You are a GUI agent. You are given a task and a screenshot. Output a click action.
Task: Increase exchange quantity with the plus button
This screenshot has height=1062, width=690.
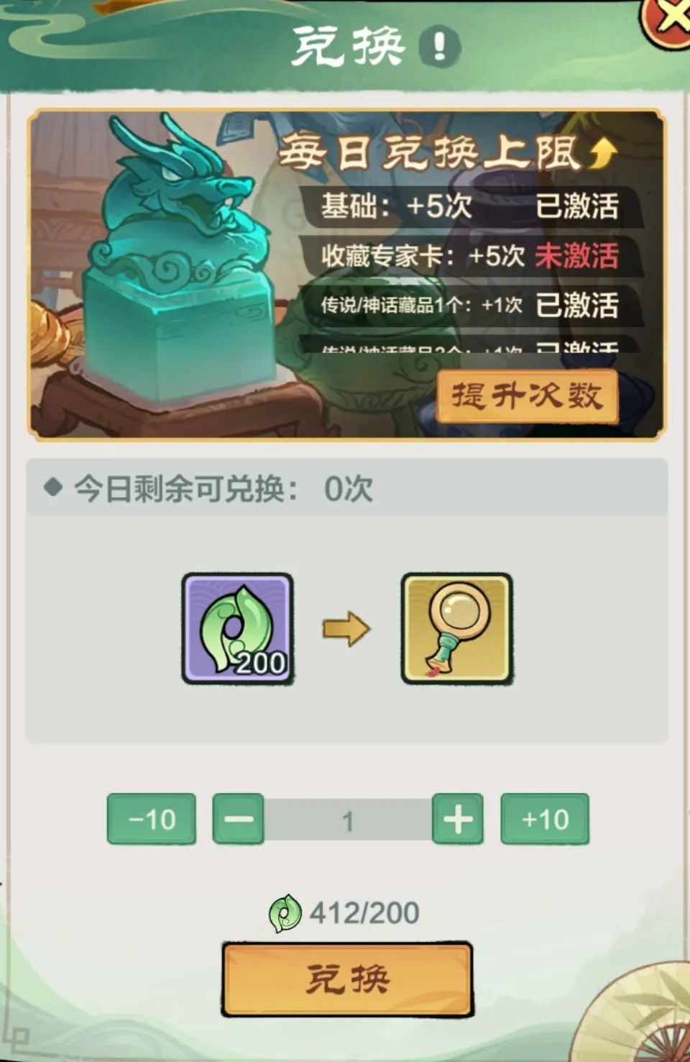458,819
